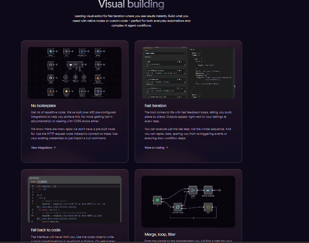Image resolution: width=309 pixels, height=243 pixels.
Task: Select the Merge node in workflow
Action: 193,190
